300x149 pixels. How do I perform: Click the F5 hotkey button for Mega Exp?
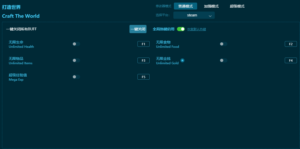pyautogui.click(x=143, y=77)
